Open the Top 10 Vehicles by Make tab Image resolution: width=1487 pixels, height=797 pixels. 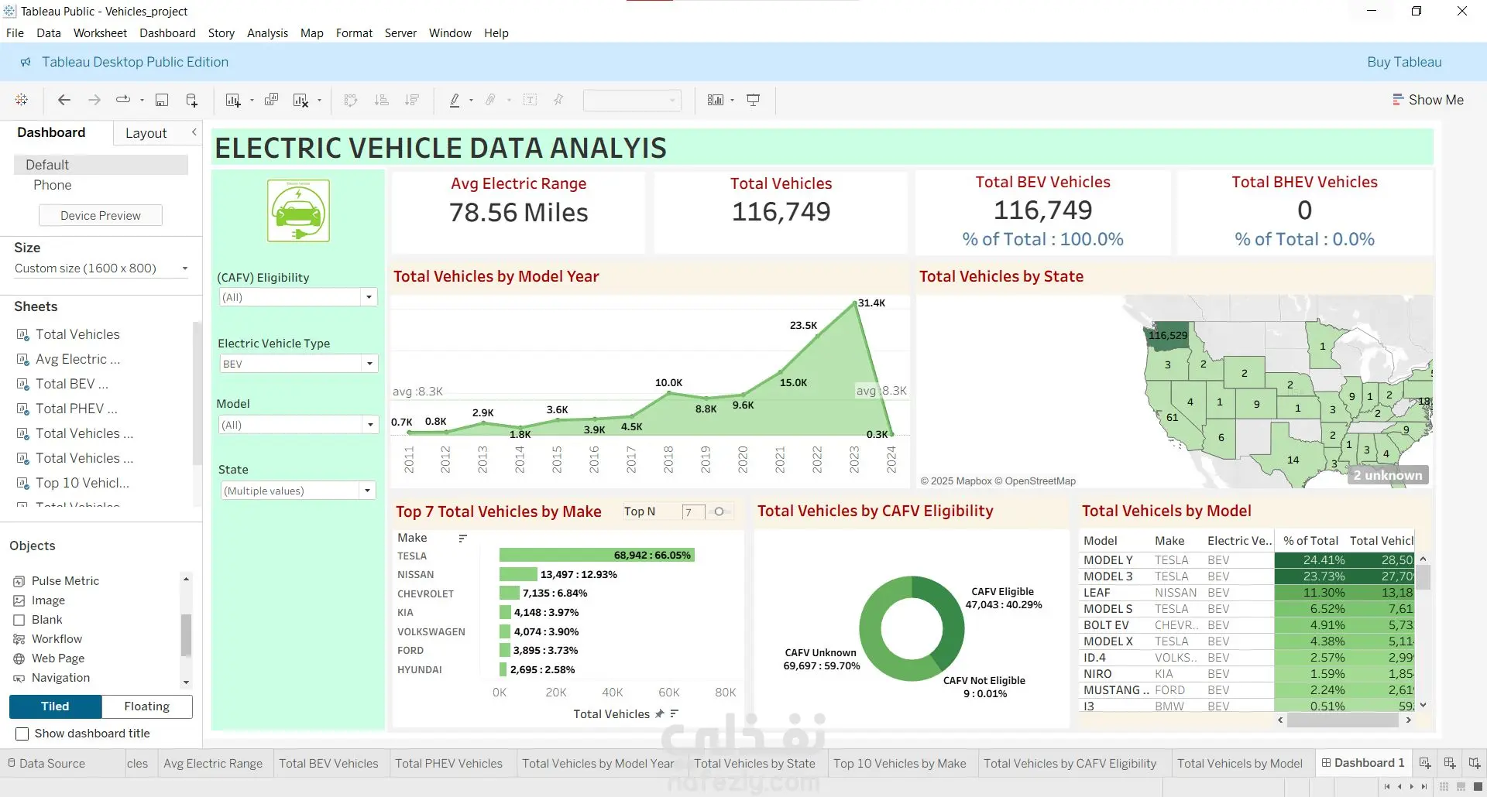899,764
